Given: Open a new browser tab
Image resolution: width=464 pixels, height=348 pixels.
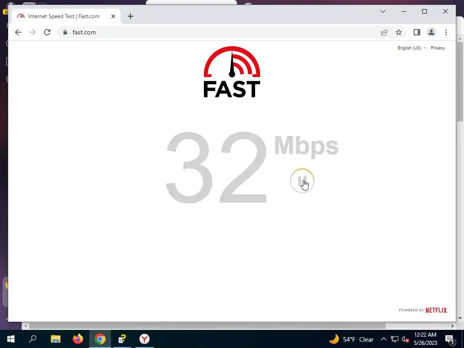Looking at the screenshot, I should (130, 16).
